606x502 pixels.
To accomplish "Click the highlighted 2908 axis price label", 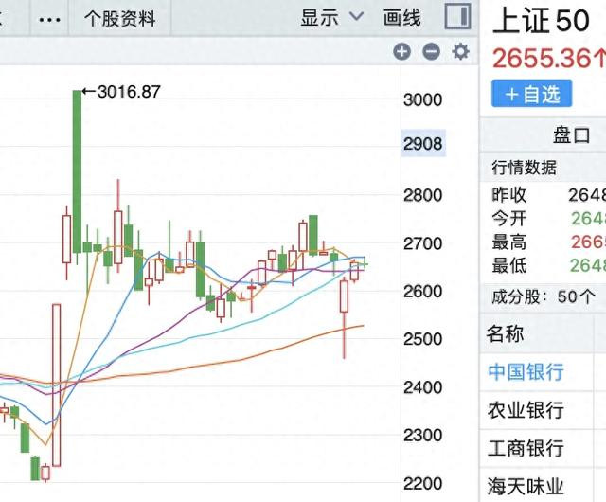I will (423, 143).
